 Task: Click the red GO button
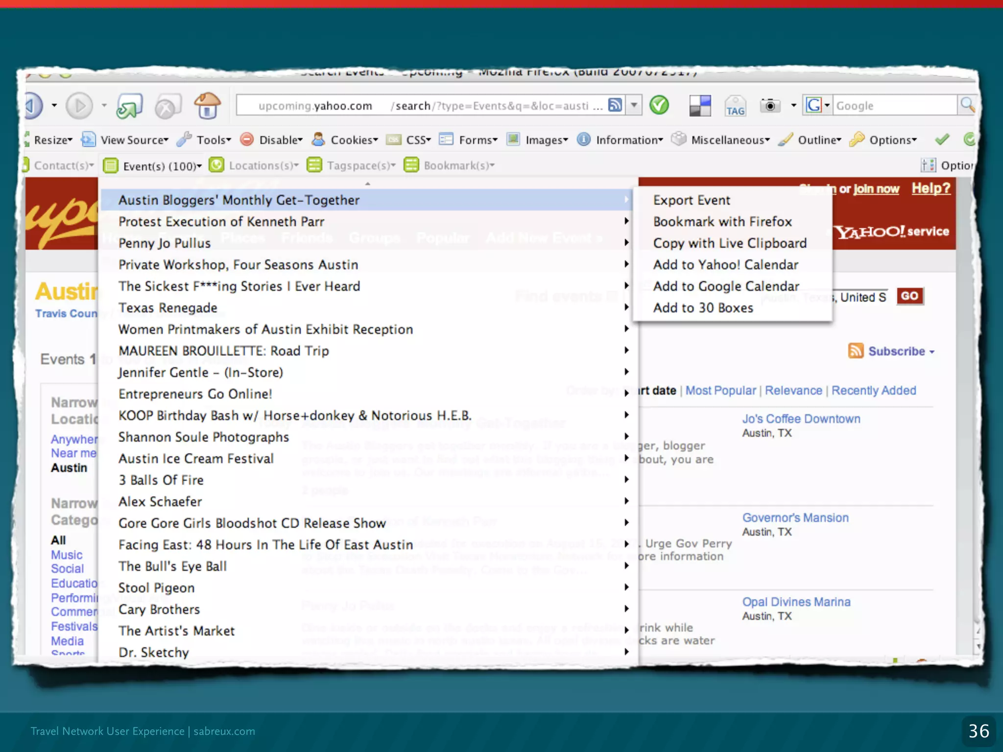tap(910, 296)
